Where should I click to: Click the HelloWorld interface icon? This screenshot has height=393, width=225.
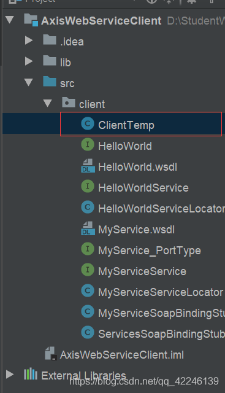(88, 145)
